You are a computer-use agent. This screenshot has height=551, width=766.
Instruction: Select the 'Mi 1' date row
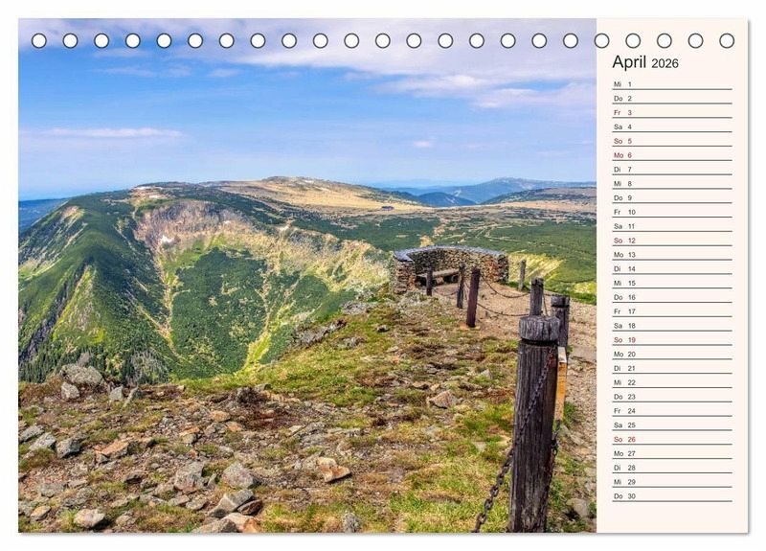tap(672, 84)
